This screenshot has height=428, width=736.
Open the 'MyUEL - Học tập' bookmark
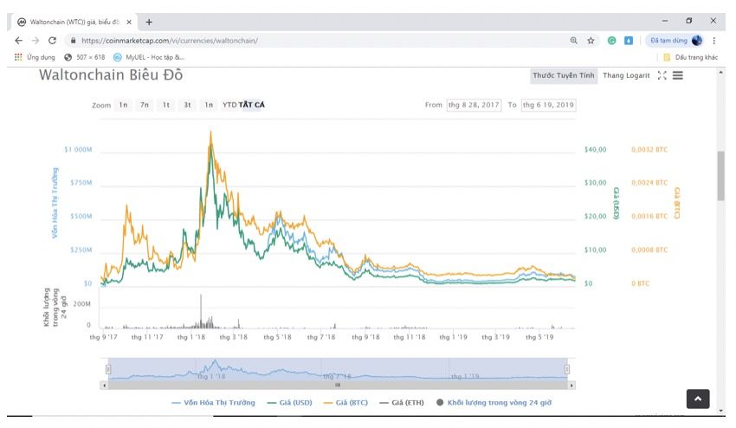pos(149,57)
